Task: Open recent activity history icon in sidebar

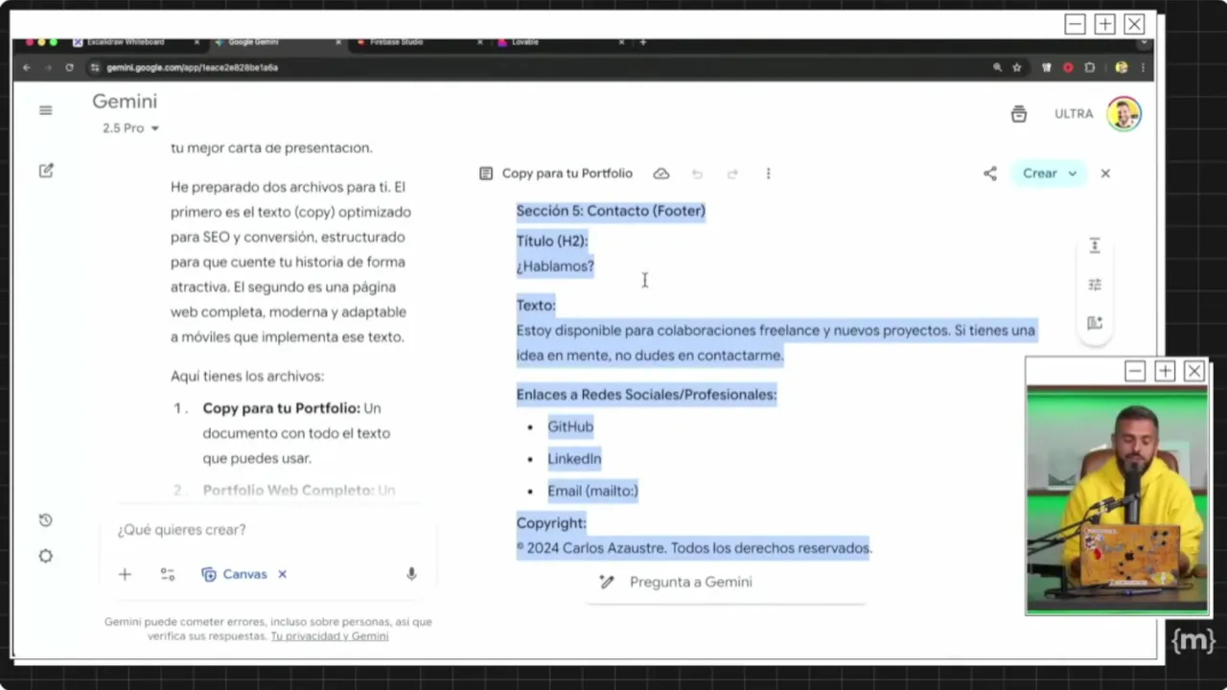Action: click(x=45, y=520)
